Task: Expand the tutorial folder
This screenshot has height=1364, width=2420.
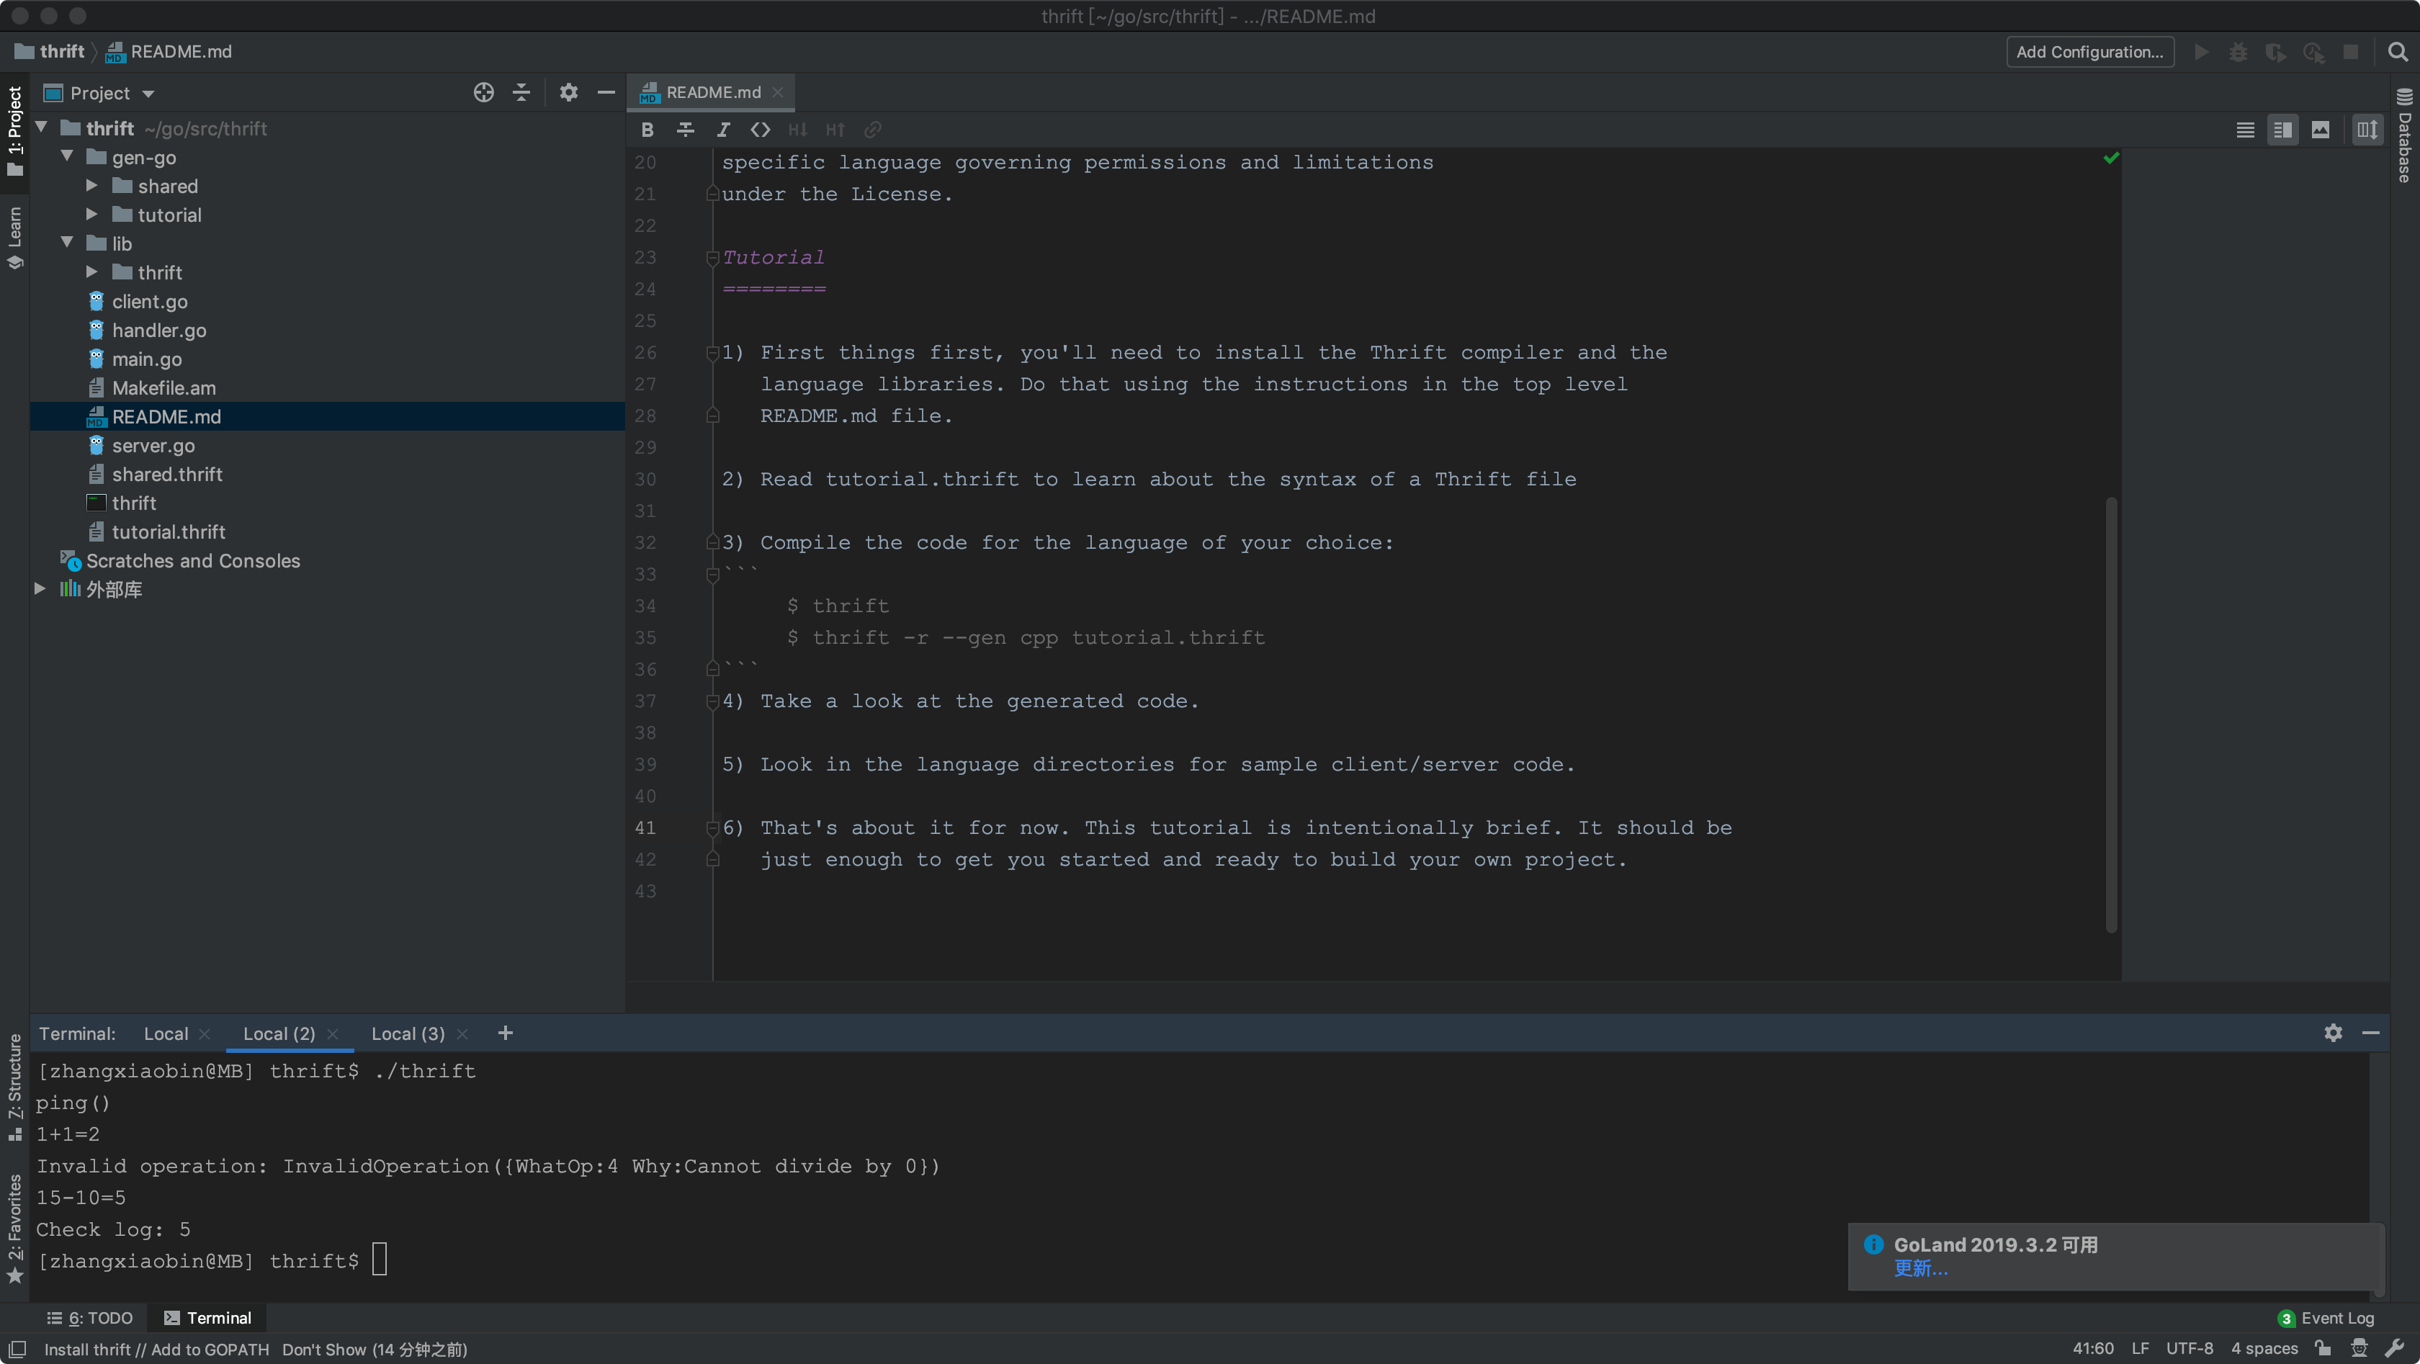Action: pyautogui.click(x=92, y=214)
